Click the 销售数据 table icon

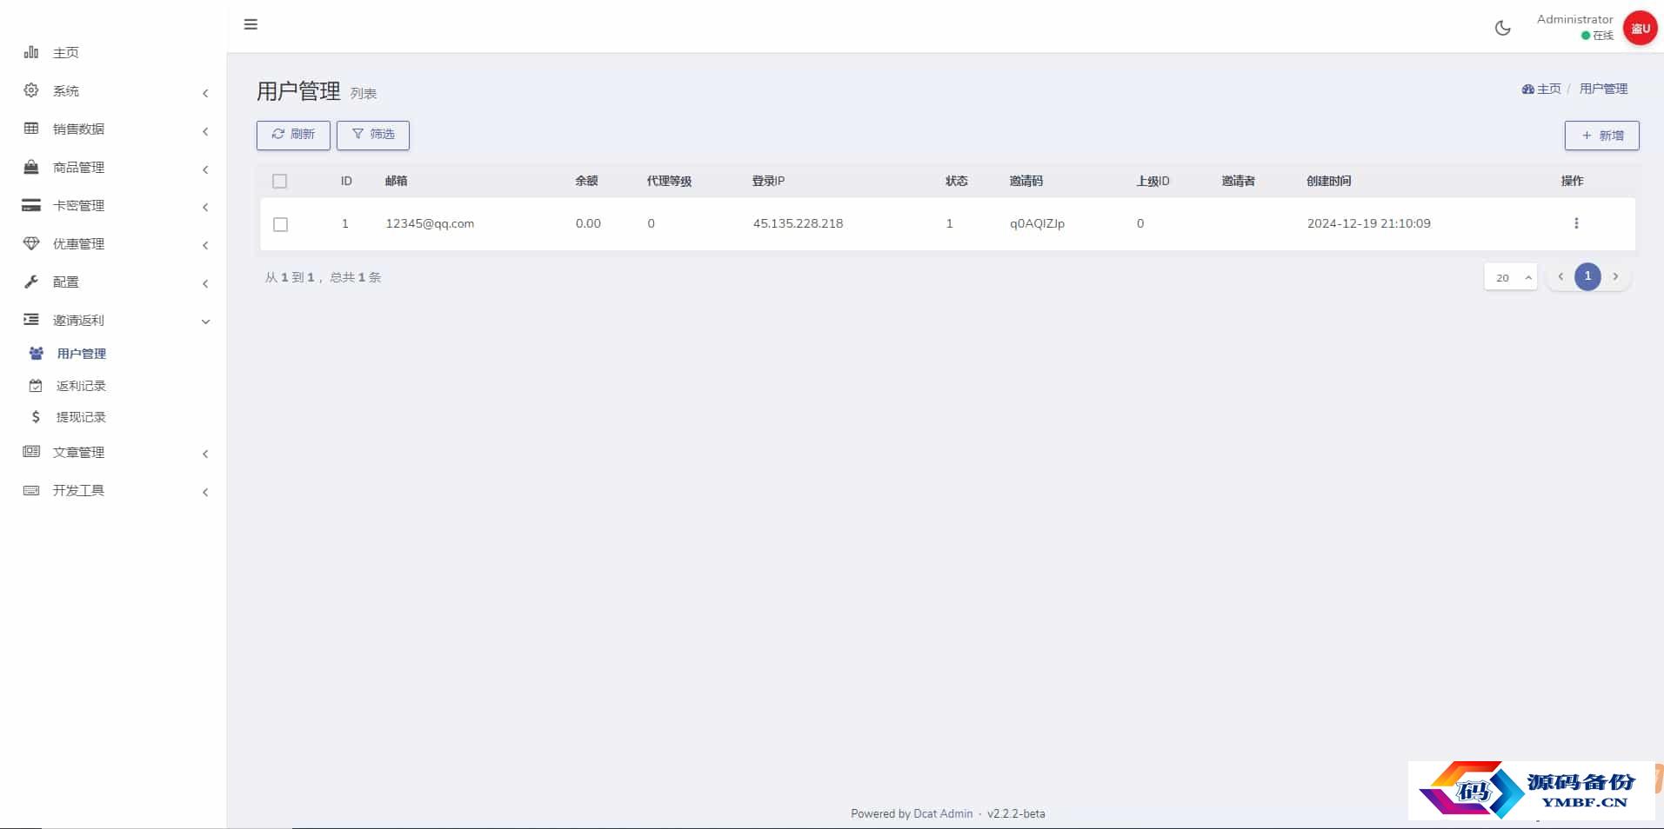pos(31,129)
